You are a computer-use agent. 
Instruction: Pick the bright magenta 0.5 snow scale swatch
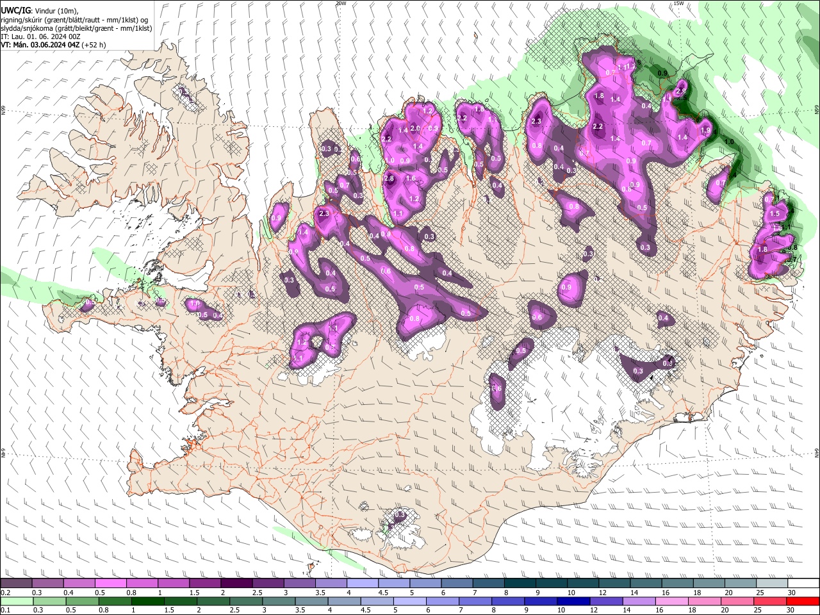(110, 584)
